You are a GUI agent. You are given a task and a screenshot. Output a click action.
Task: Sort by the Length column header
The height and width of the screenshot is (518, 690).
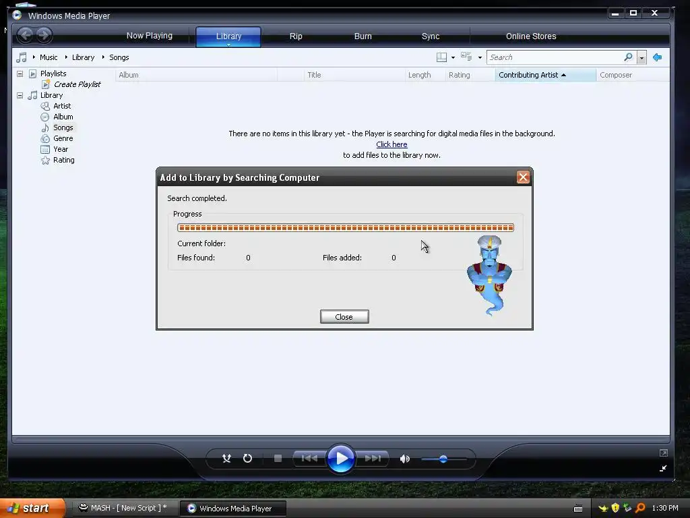click(425, 75)
